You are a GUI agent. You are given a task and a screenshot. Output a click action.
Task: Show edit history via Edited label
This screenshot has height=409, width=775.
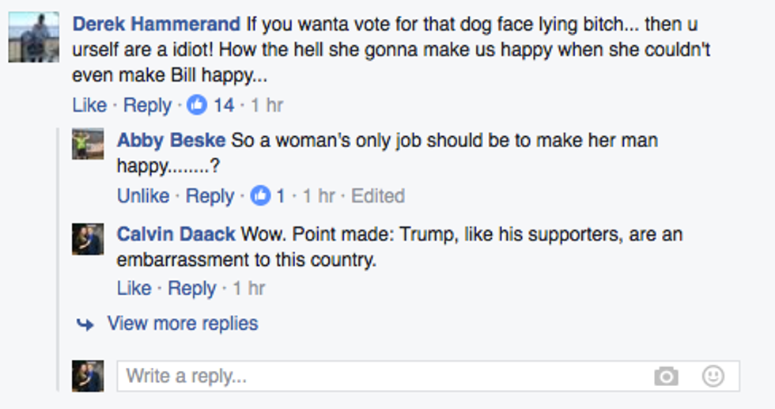(378, 196)
